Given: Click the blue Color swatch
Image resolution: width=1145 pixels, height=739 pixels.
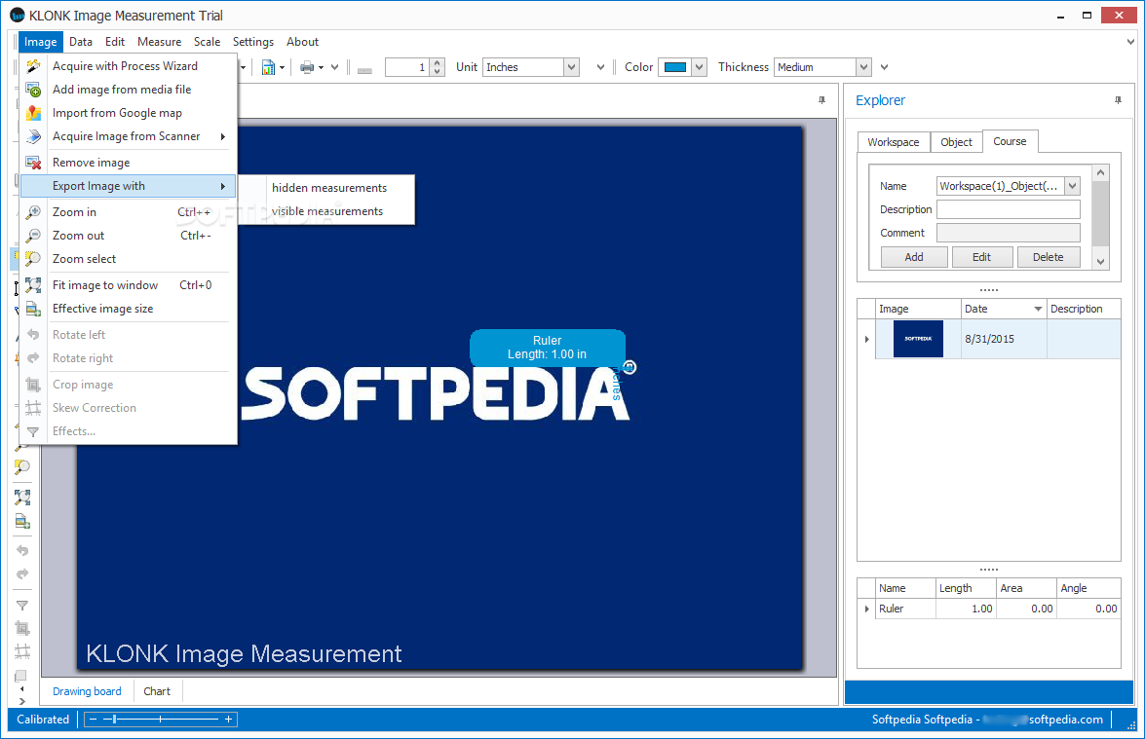Looking at the screenshot, I should (x=674, y=67).
